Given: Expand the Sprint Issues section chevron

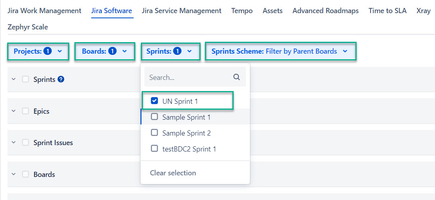Looking at the screenshot, I should [x=13, y=143].
